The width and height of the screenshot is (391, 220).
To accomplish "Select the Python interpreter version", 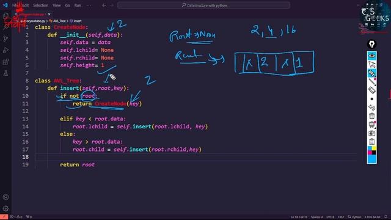I will pyautogui.click(x=373, y=217).
